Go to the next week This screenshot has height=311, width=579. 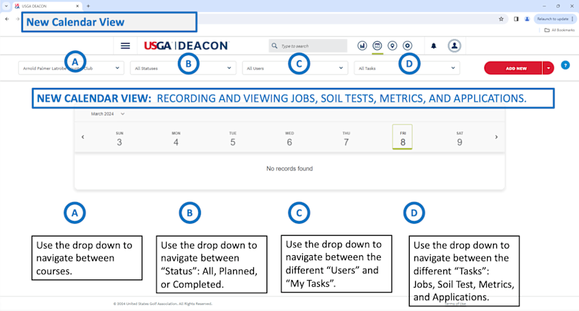click(x=496, y=137)
